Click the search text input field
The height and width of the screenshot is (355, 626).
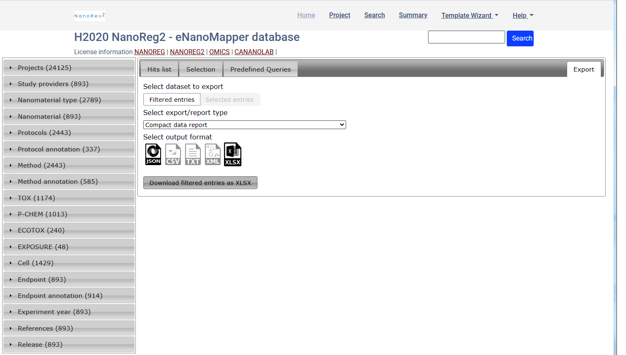[x=466, y=37]
